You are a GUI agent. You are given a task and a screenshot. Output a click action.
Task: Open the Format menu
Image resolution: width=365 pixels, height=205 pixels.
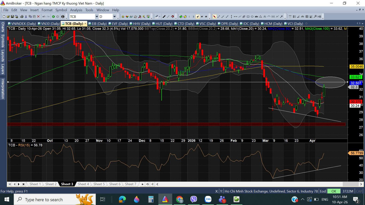click(x=47, y=10)
